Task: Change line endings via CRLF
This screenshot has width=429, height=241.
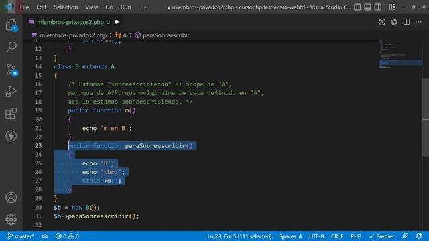Action: [337, 236]
